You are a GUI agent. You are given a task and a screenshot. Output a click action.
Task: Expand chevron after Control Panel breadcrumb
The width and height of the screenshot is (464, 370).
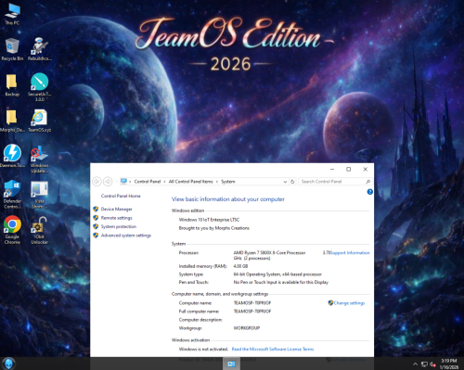click(x=164, y=182)
